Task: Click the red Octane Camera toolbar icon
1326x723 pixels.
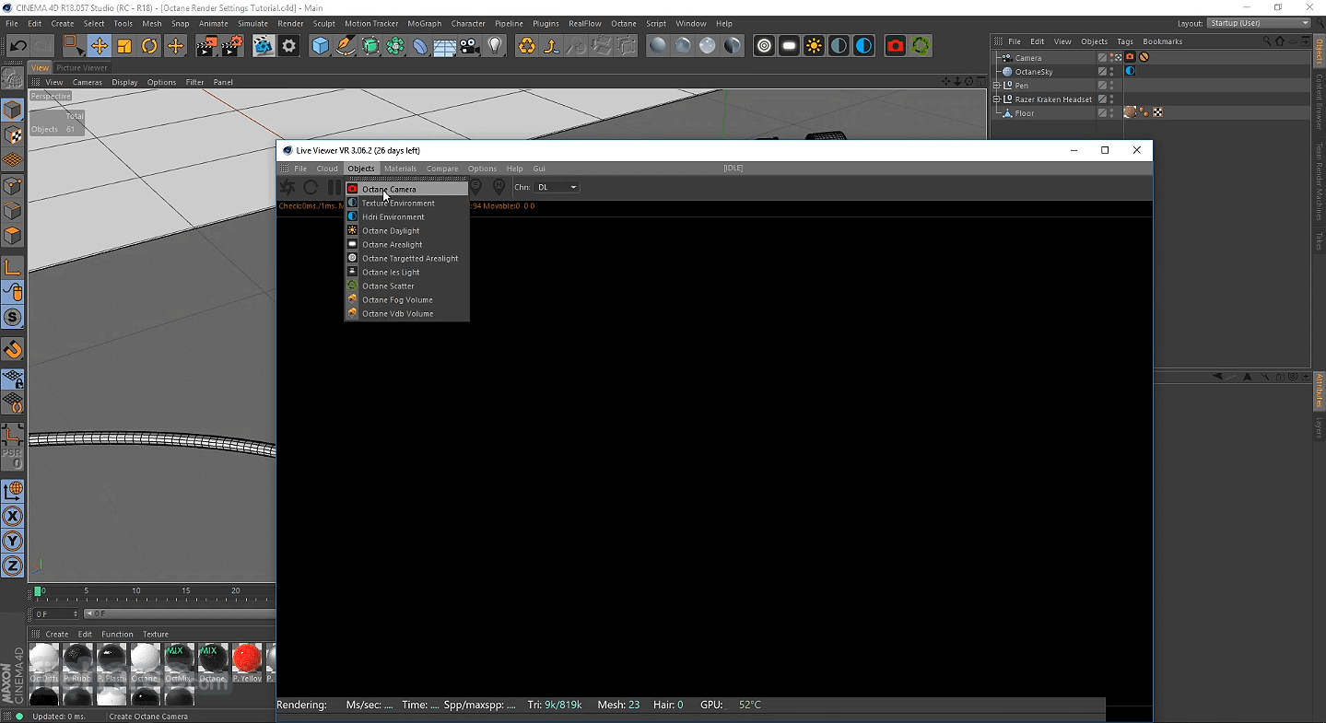Action: pos(896,45)
